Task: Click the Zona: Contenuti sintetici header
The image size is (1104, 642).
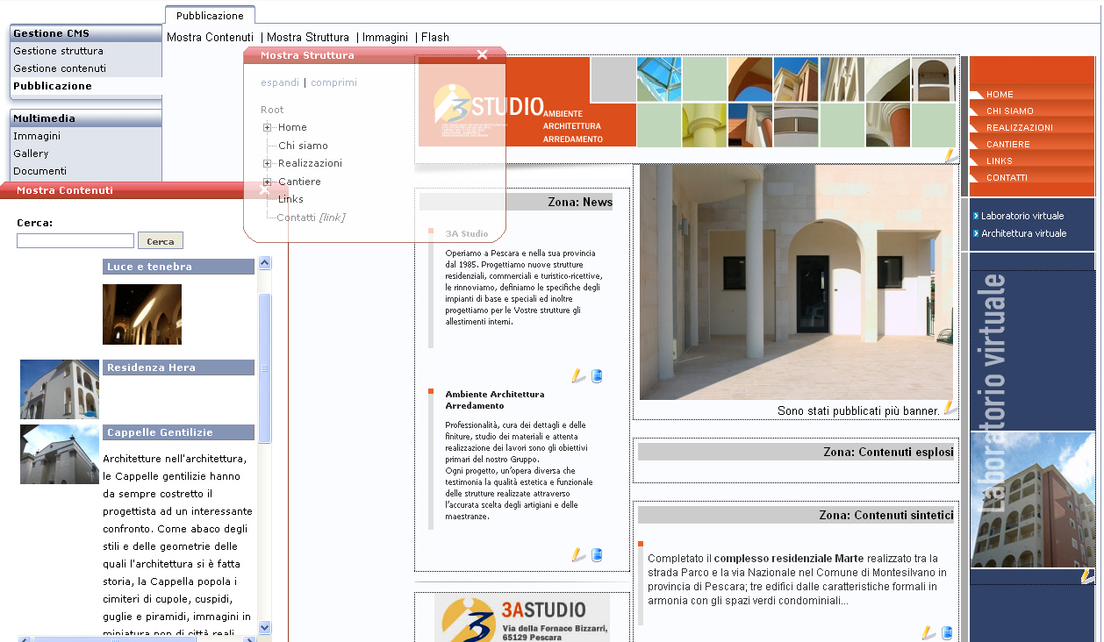Action: (796, 515)
